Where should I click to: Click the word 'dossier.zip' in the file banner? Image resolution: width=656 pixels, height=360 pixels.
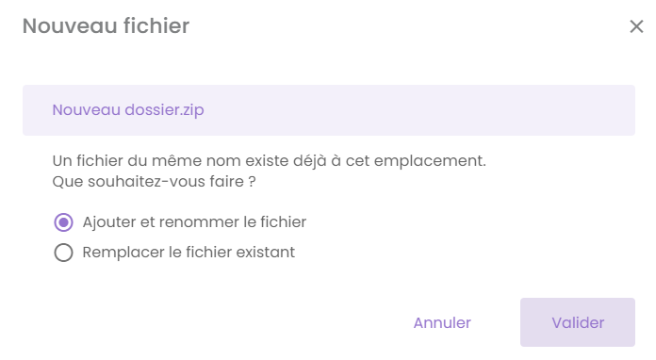[164, 110]
